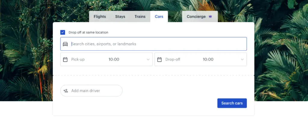The image size is (308, 120).
Task: Select the Trains tab
Action: click(x=140, y=17)
